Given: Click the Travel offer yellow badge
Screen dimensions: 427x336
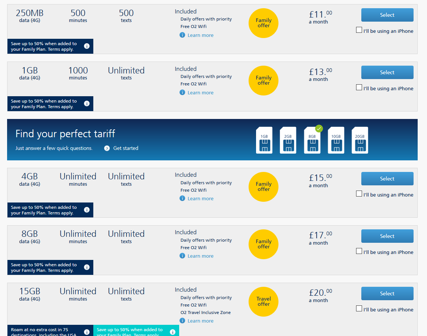Looking at the screenshot, I should pos(264,301).
